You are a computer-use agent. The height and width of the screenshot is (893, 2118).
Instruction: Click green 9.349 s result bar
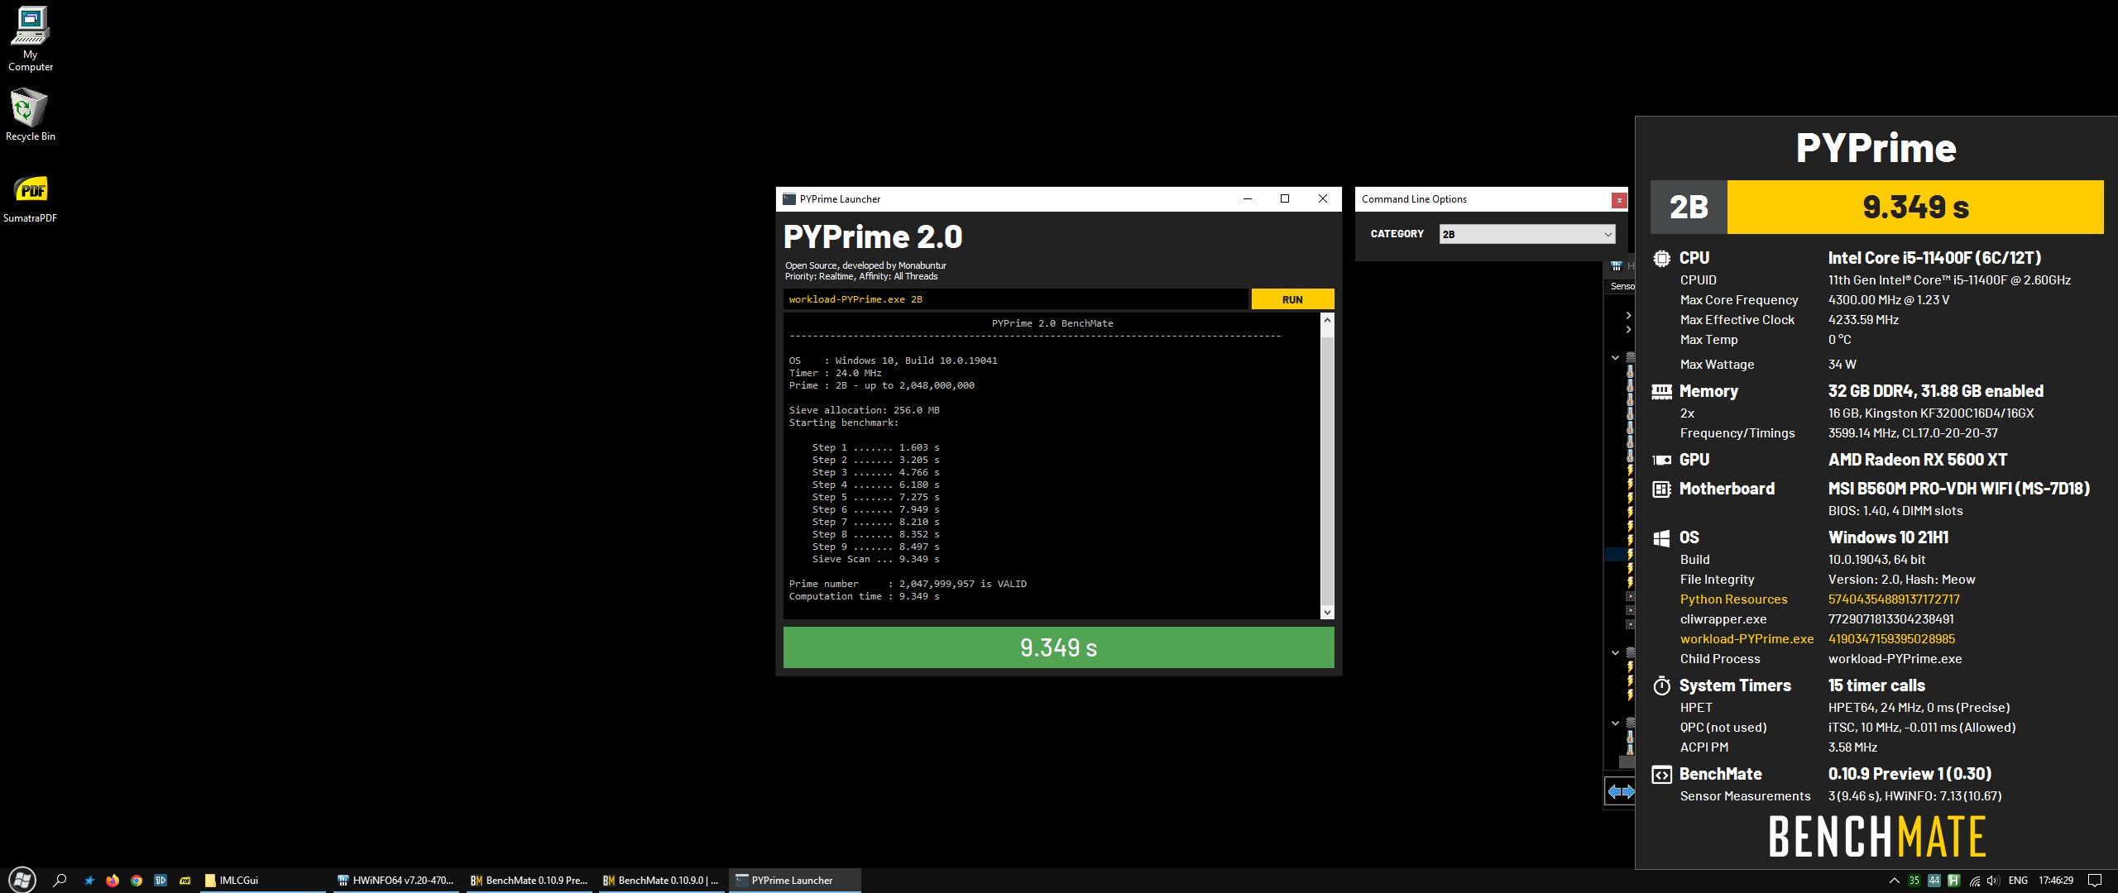click(x=1058, y=647)
